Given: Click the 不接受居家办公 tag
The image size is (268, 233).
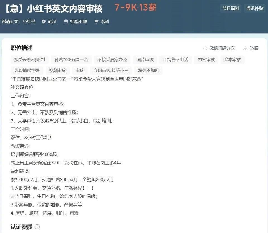Looking at the screenshot, I should [112, 60].
